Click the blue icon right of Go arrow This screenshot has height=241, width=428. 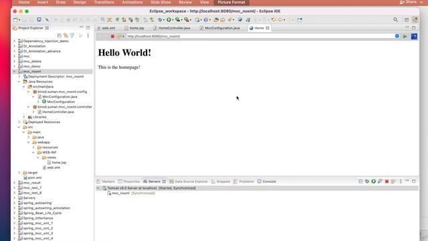(x=414, y=36)
